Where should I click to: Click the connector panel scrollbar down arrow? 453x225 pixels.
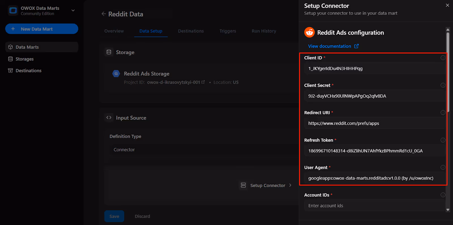pos(448,210)
